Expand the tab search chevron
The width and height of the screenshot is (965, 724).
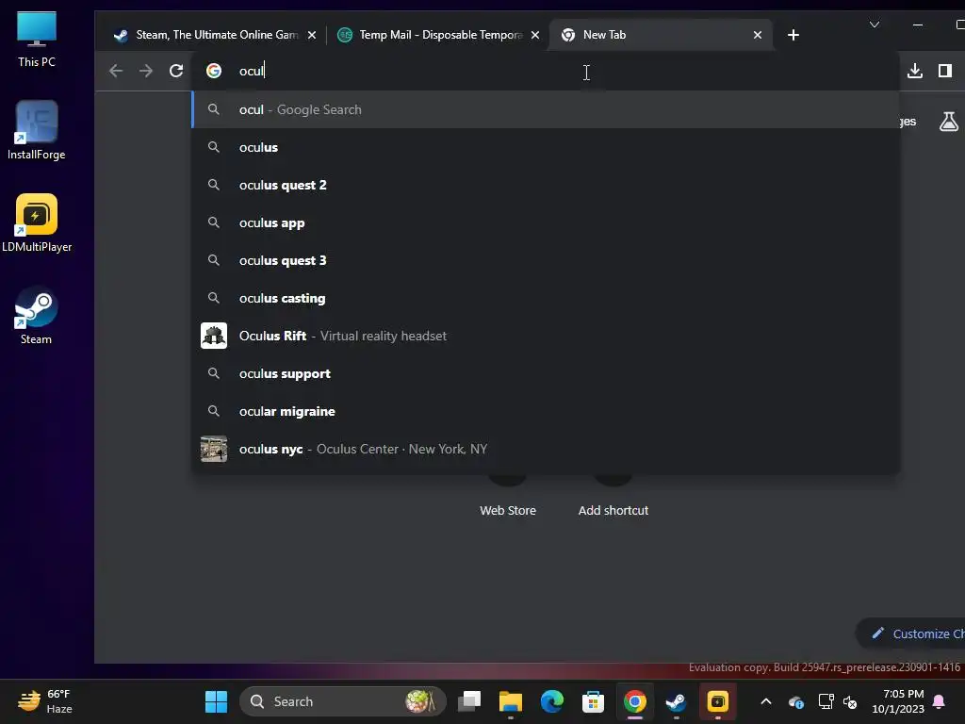(874, 25)
